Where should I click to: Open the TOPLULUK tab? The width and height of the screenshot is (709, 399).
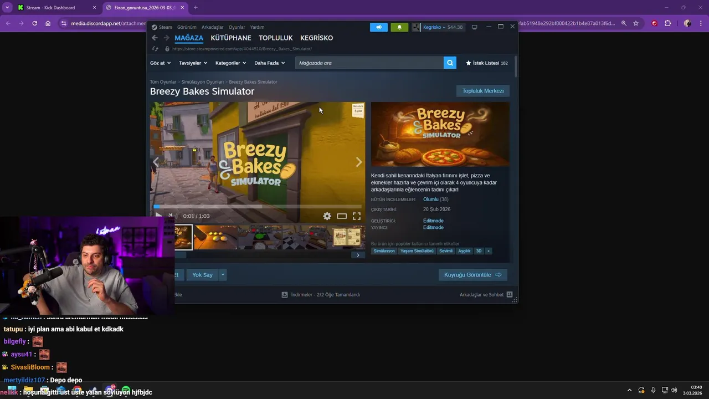tap(276, 38)
